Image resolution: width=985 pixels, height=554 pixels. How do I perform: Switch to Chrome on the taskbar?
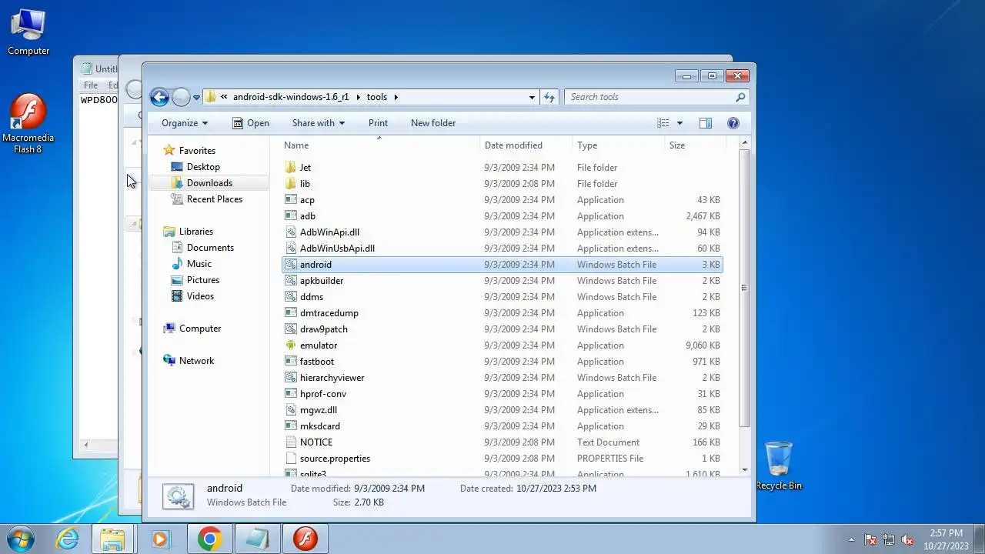(x=209, y=539)
